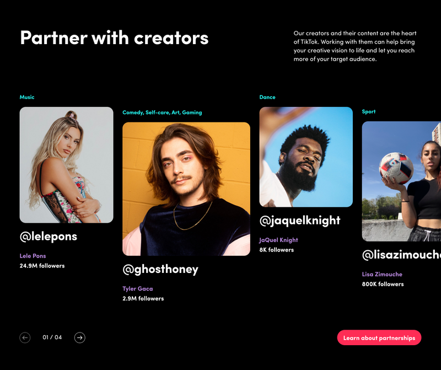Open the Tyler Gaca portrait thumbnail
Viewport: 441px width, 370px height.
point(186,189)
